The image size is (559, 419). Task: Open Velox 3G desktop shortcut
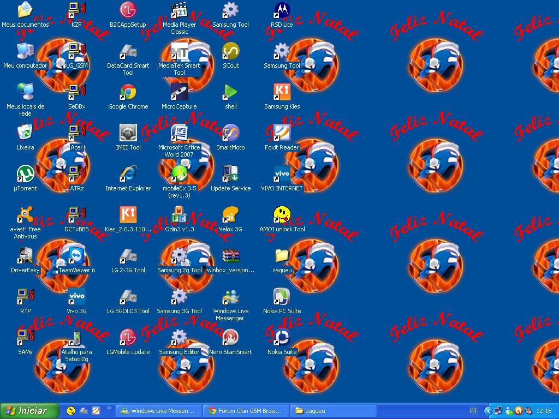pos(231,215)
